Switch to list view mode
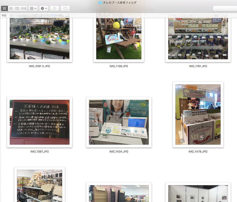Image resolution: width=237 pixels, height=202 pixels. (11, 8)
